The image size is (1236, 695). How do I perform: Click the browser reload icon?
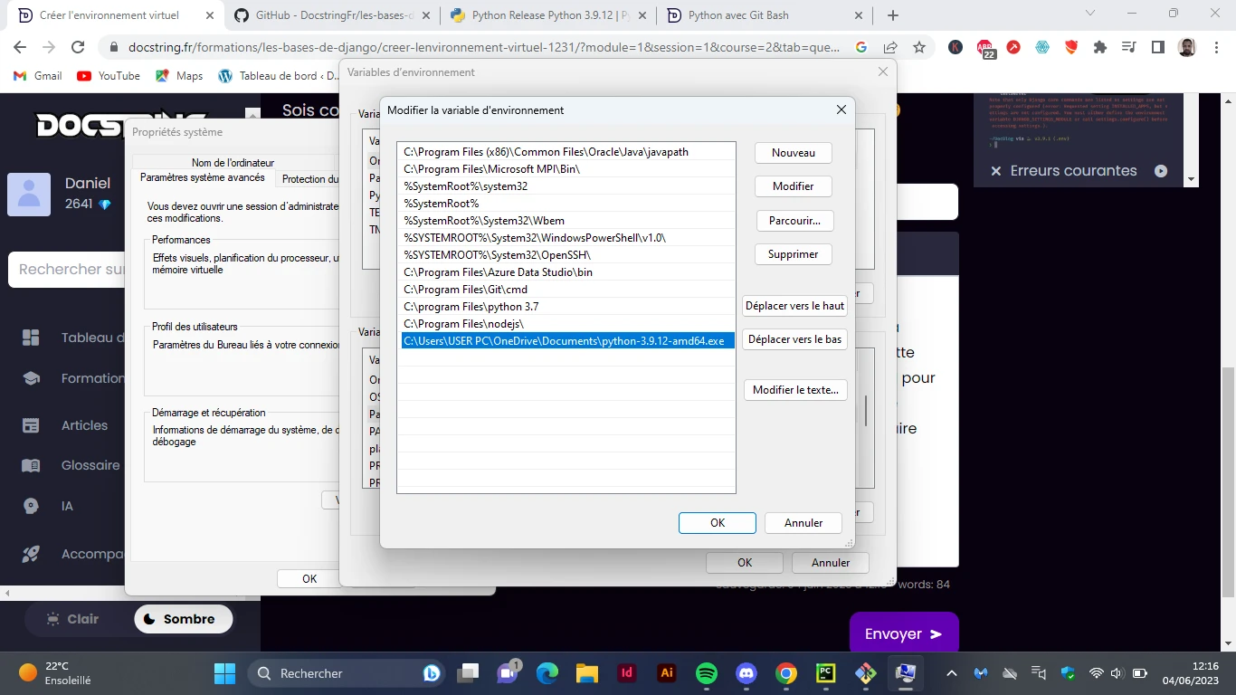pos(78,48)
